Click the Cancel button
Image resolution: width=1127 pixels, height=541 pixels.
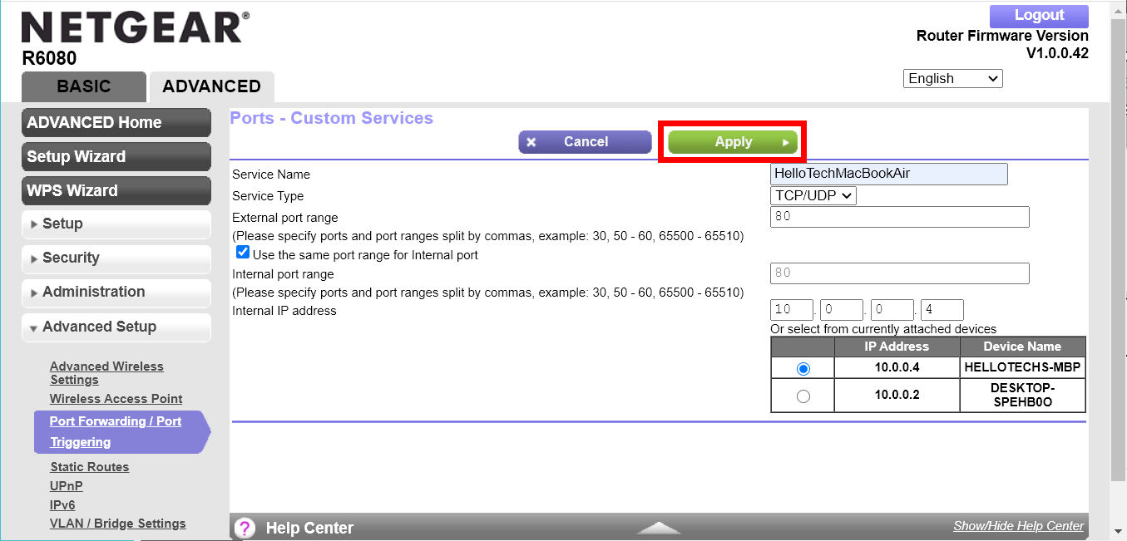point(585,142)
